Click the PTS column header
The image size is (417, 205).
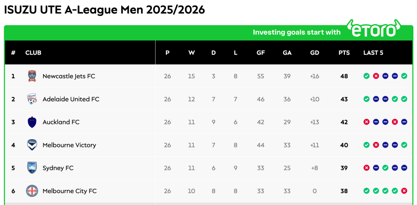click(x=344, y=53)
